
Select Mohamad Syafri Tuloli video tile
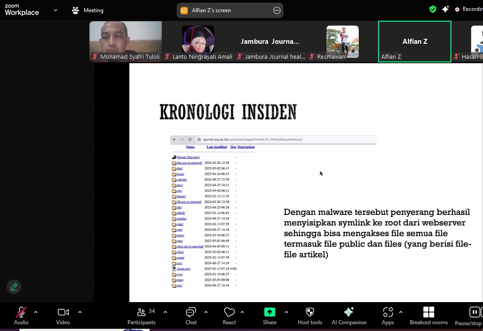click(x=125, y=41)
